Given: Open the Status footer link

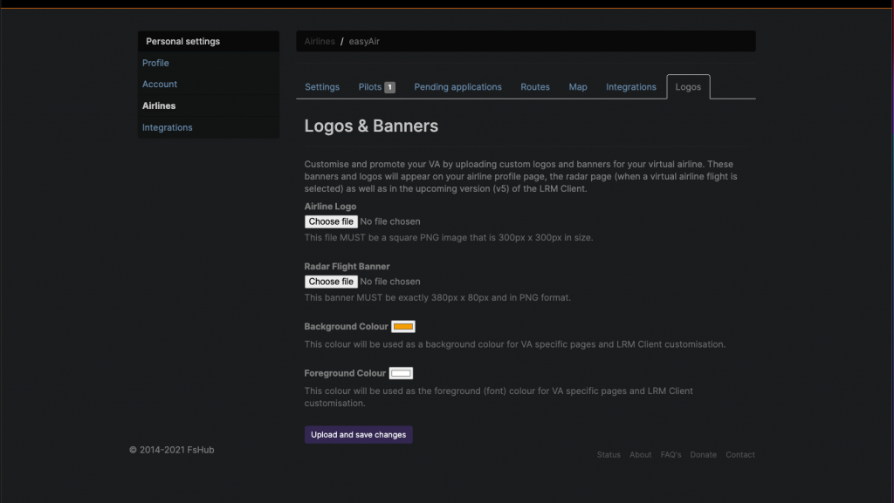Looking at the screenshot, I should coord(609,455).
